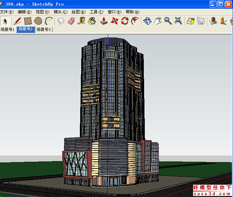Choose the Line pencil tool

click(x=18, y=21)
